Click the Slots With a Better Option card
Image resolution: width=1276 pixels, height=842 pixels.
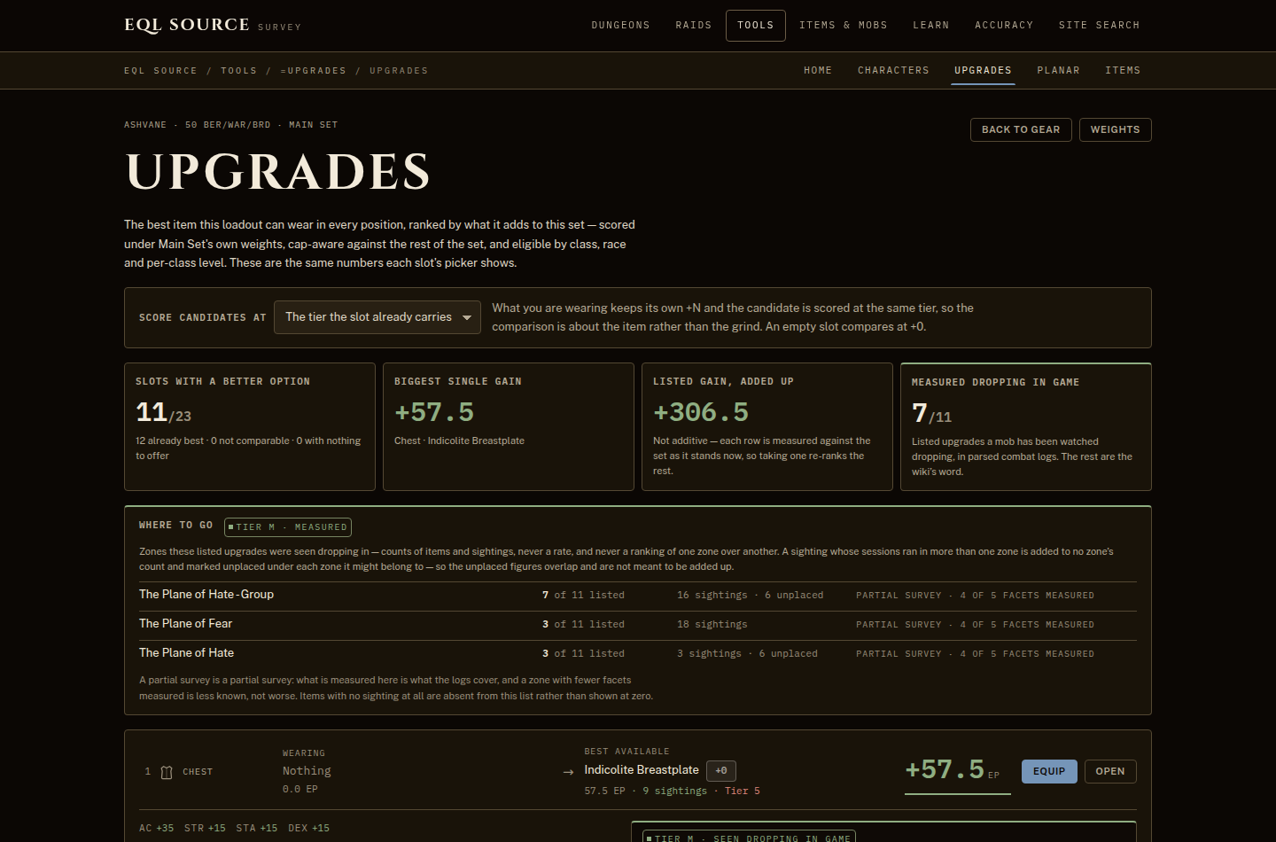tap(250, 426)
